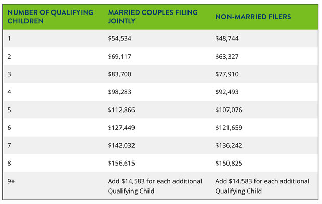The image size is (322, 204).
Task: Click the $69,117 married jointly value
Action: point(119,57)
